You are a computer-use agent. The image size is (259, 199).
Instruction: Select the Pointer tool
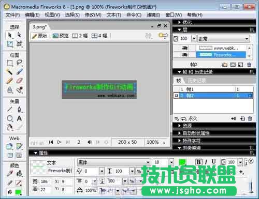pos(10,35)
